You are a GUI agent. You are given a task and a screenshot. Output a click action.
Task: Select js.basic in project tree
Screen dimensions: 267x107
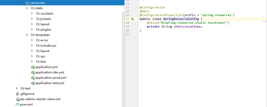46,19
